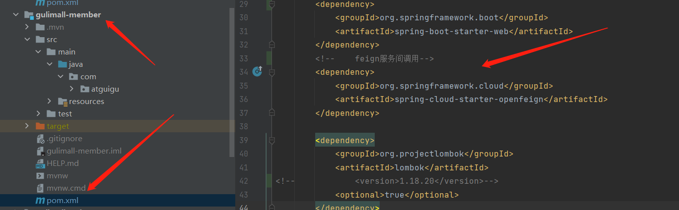Click the gutter navigation icon on line 34

pyautogui.click(x=257, y=72)
